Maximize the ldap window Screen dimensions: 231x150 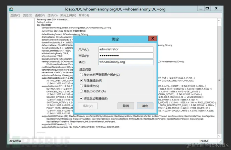point(207,8)
